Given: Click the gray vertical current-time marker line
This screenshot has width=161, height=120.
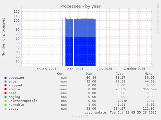Looking at the screenshot, I should click(x=107, y=38).
